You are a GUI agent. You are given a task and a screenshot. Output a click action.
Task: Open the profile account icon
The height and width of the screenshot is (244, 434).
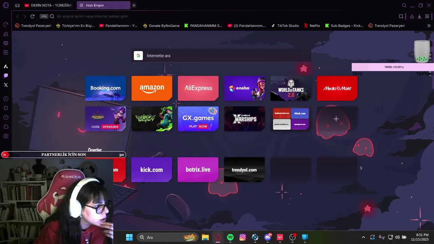tap(412, 16)
